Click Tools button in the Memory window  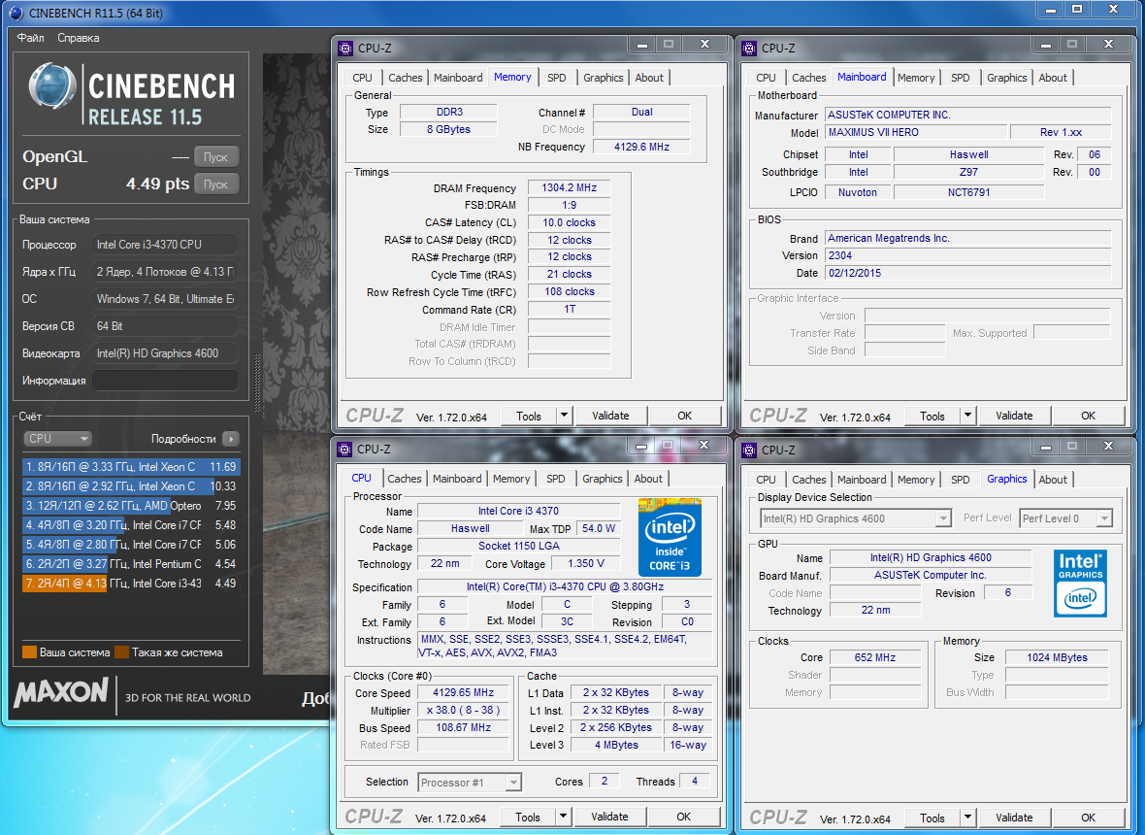529,416
